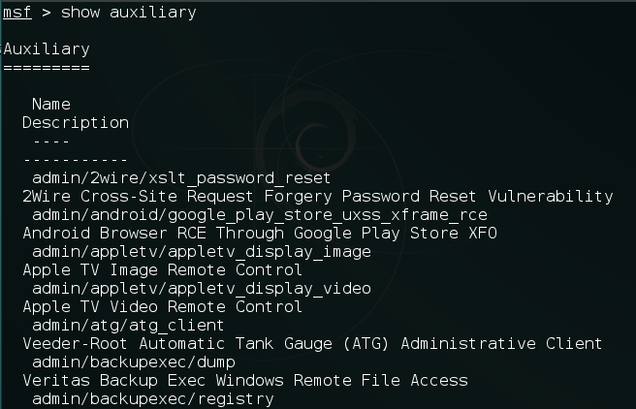
Task: Click the Veeder-Root Automatic Tank Gauge description
Action: coord(312,344)
